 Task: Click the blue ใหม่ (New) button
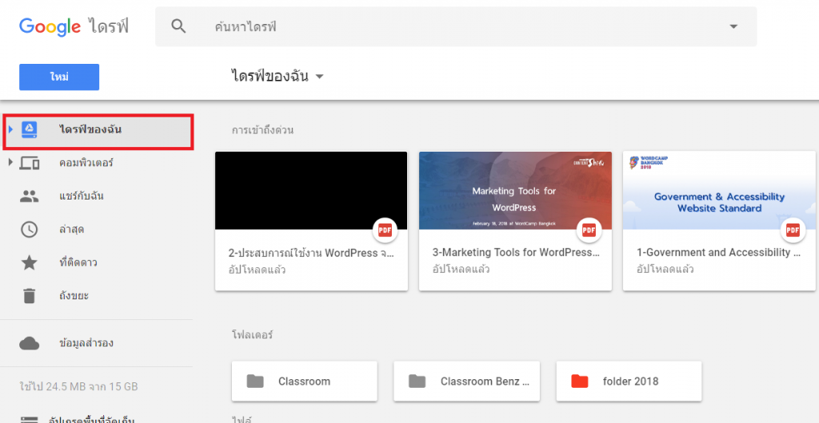tap(59, 77)
